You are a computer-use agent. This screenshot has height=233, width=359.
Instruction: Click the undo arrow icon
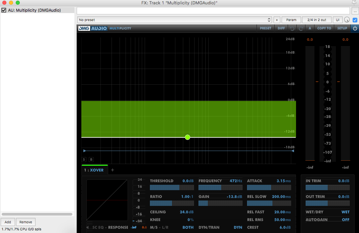pyautogui.click(x=292, y=28)
